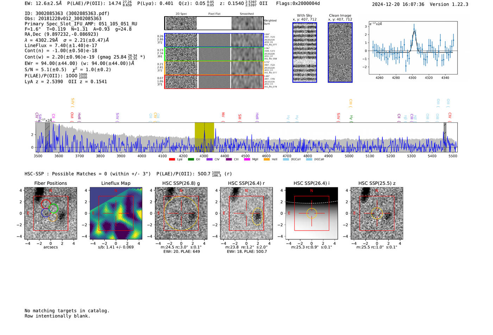Click the s/b: 1.41 +/- 0.069 caption

pos(116,247)
